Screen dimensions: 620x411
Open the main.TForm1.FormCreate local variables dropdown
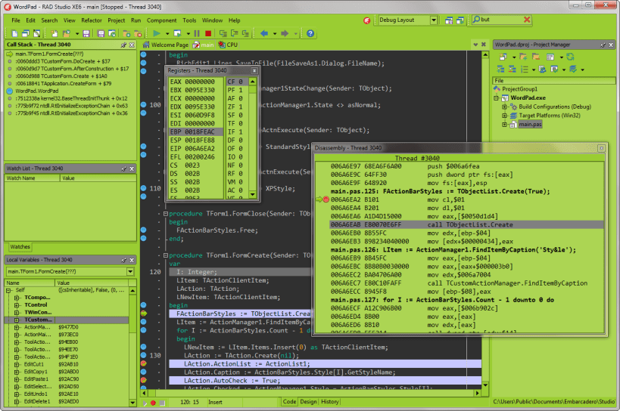[130, 270]
